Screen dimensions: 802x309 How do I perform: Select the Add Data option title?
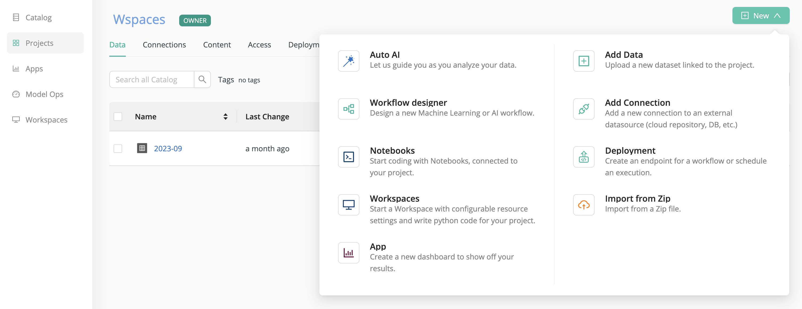[x=624, y=55]
